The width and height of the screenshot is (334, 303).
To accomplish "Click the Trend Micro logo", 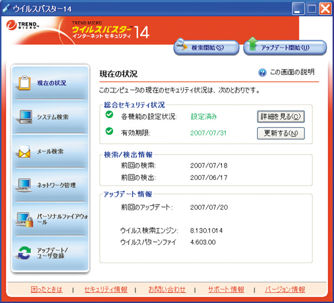I will coord(22,25).
